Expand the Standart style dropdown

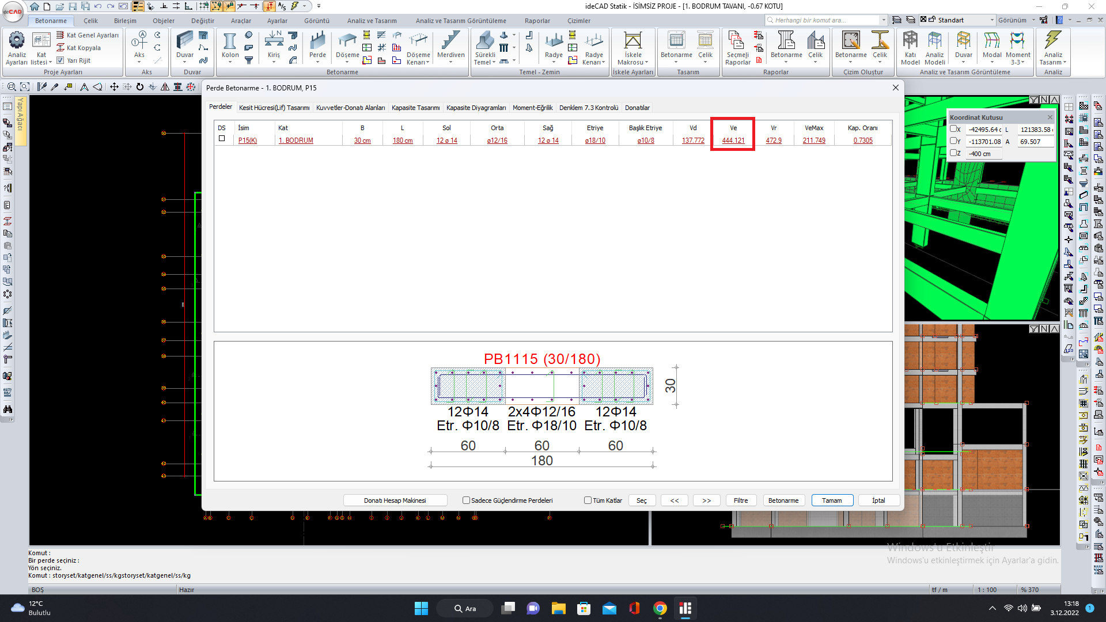point(992,20)
